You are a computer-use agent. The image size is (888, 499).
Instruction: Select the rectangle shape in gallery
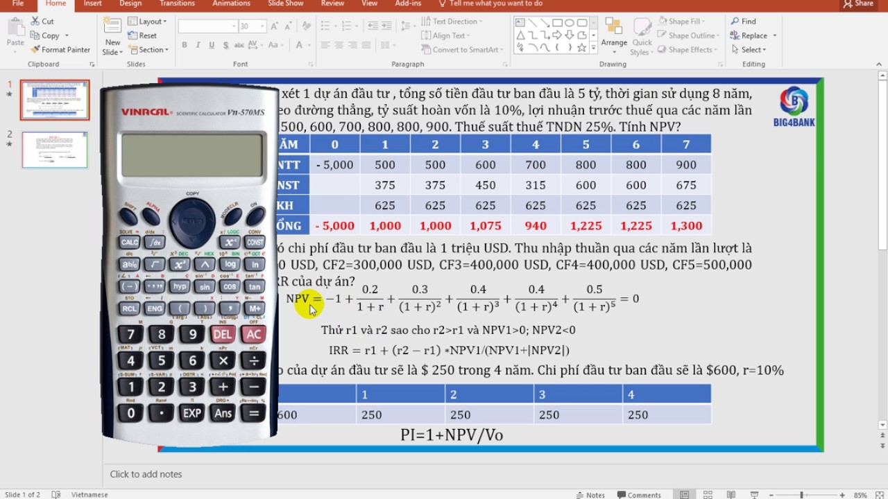(x=556, y=23)
